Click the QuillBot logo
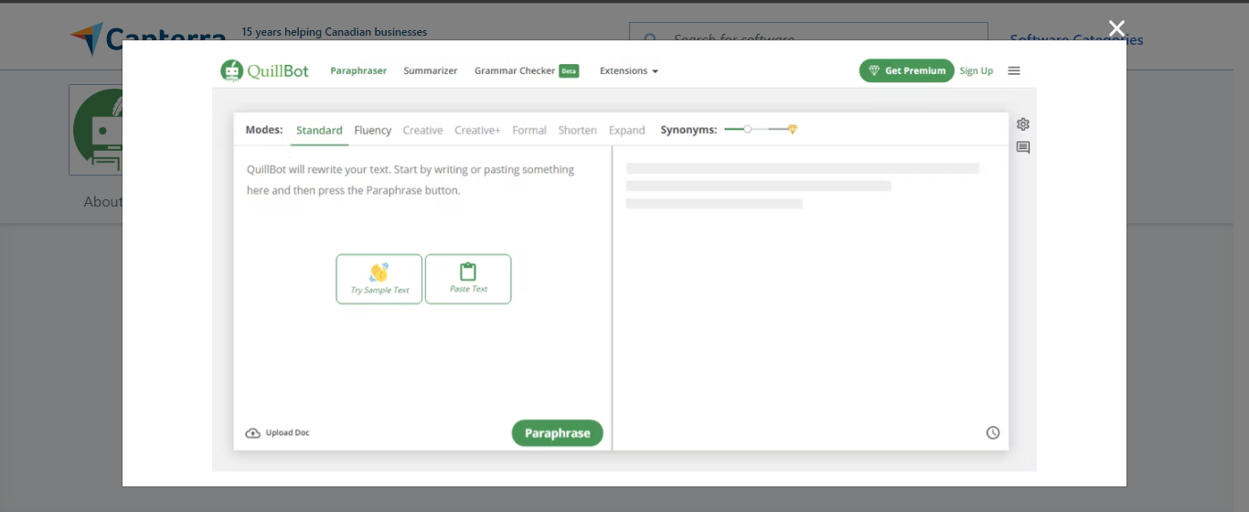Image resolution: width=1249 pixels, height=512 pixels. pos(265,70)
